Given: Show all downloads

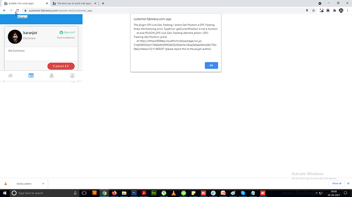Looking at the screenshot, I should click(x=337, y=183).
